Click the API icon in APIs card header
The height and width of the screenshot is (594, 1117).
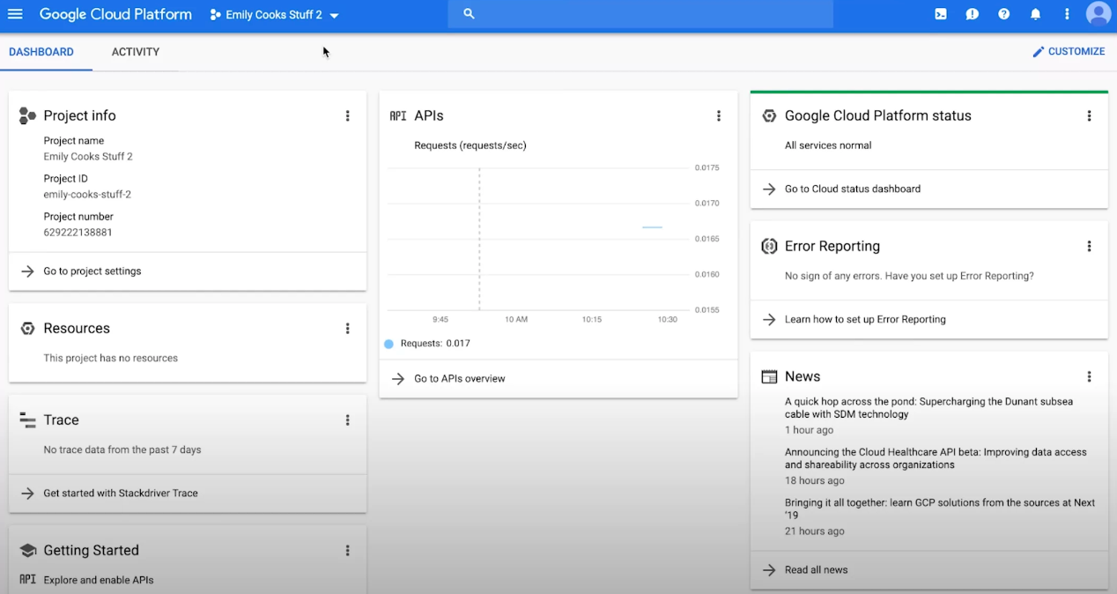(x=398, y=115)
